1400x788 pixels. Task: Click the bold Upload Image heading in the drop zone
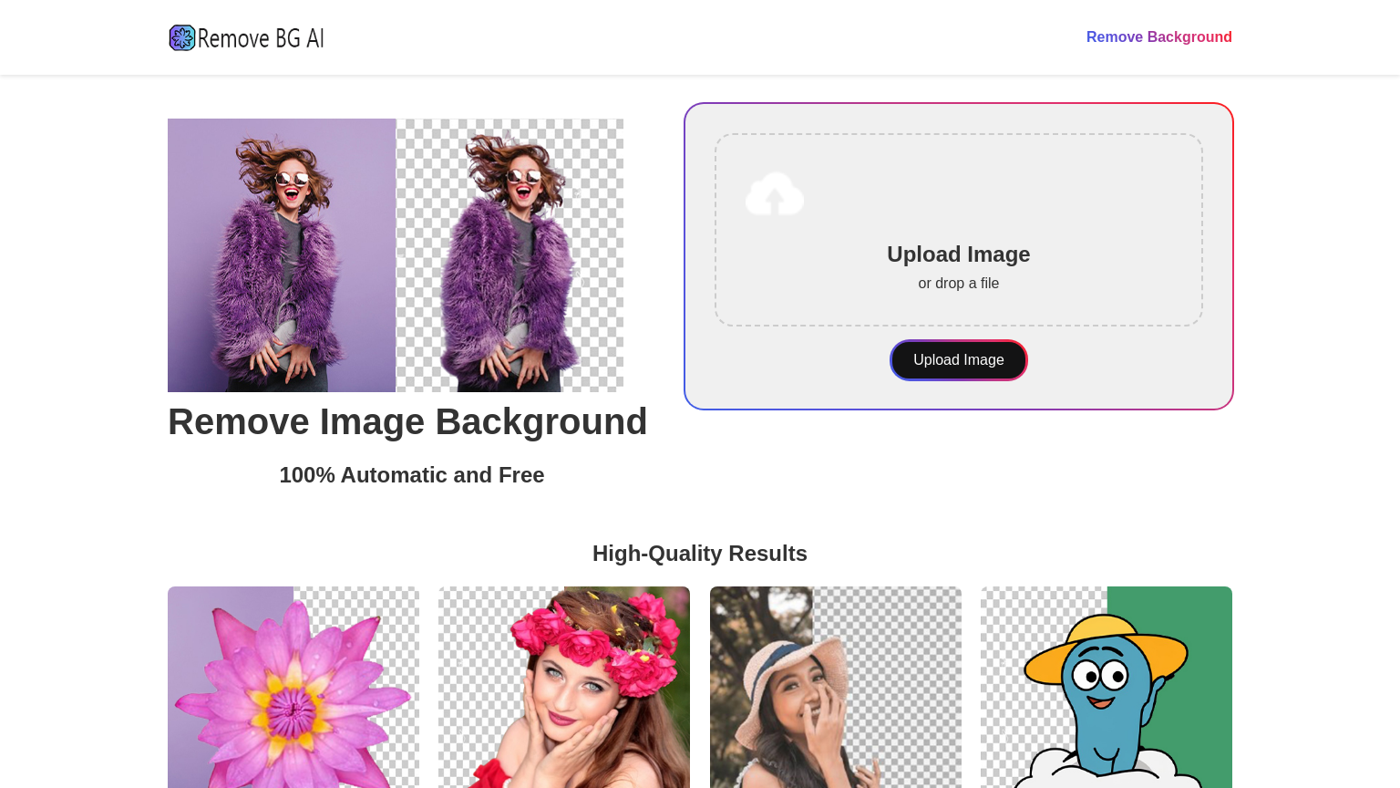958,254
